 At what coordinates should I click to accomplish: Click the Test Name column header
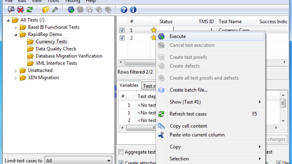coord(236,21)
